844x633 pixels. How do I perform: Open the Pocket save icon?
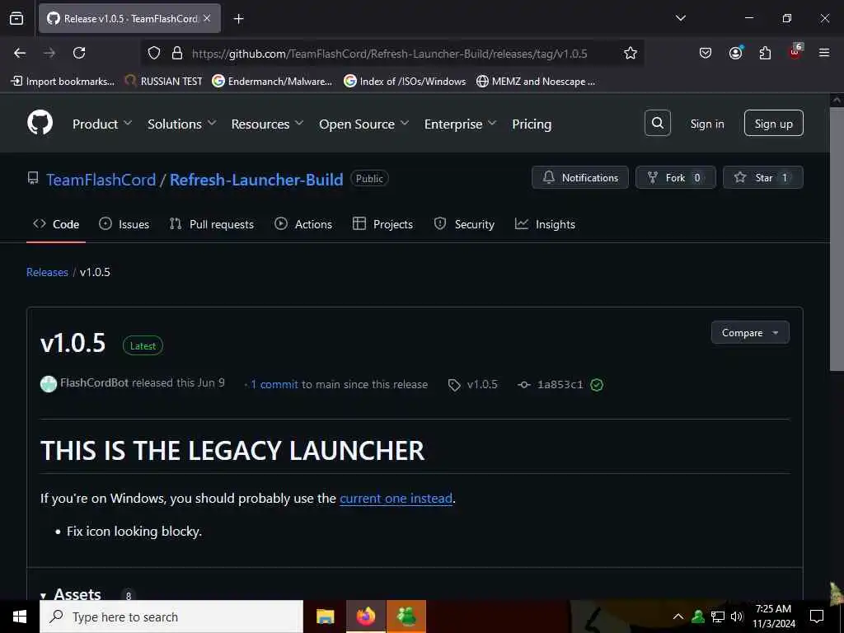[706, 53]
